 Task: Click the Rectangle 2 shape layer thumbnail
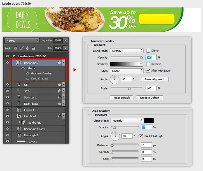(x=19, y=63)
